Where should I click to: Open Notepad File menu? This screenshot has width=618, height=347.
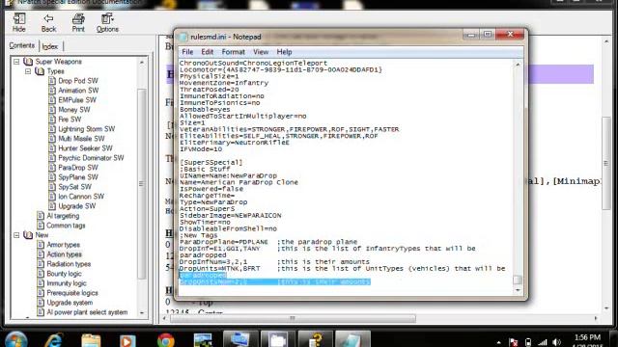coord(187,52)
